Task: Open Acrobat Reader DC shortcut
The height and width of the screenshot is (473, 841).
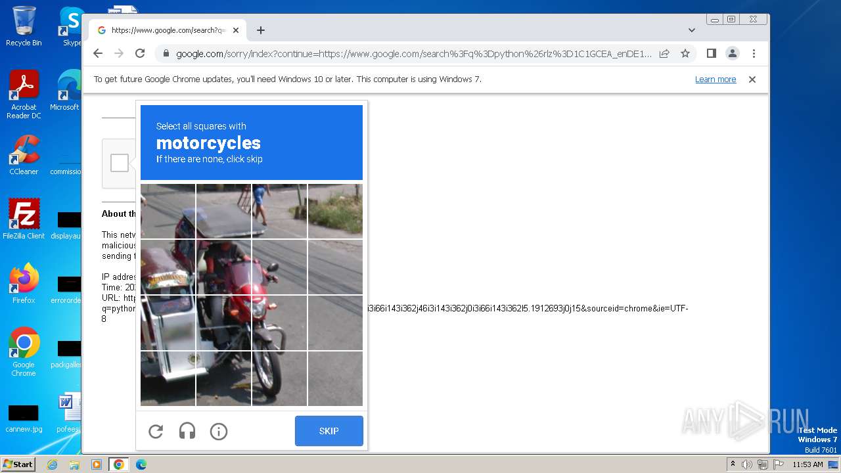Action: click(24, 95)
